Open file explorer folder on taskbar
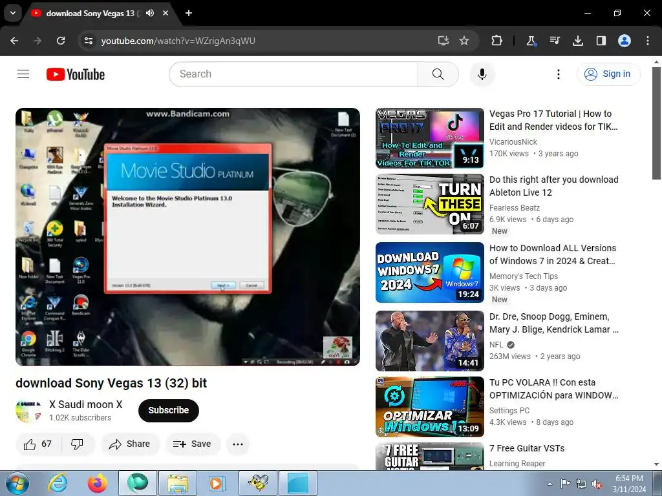662x496 pixels. point(178,483)
